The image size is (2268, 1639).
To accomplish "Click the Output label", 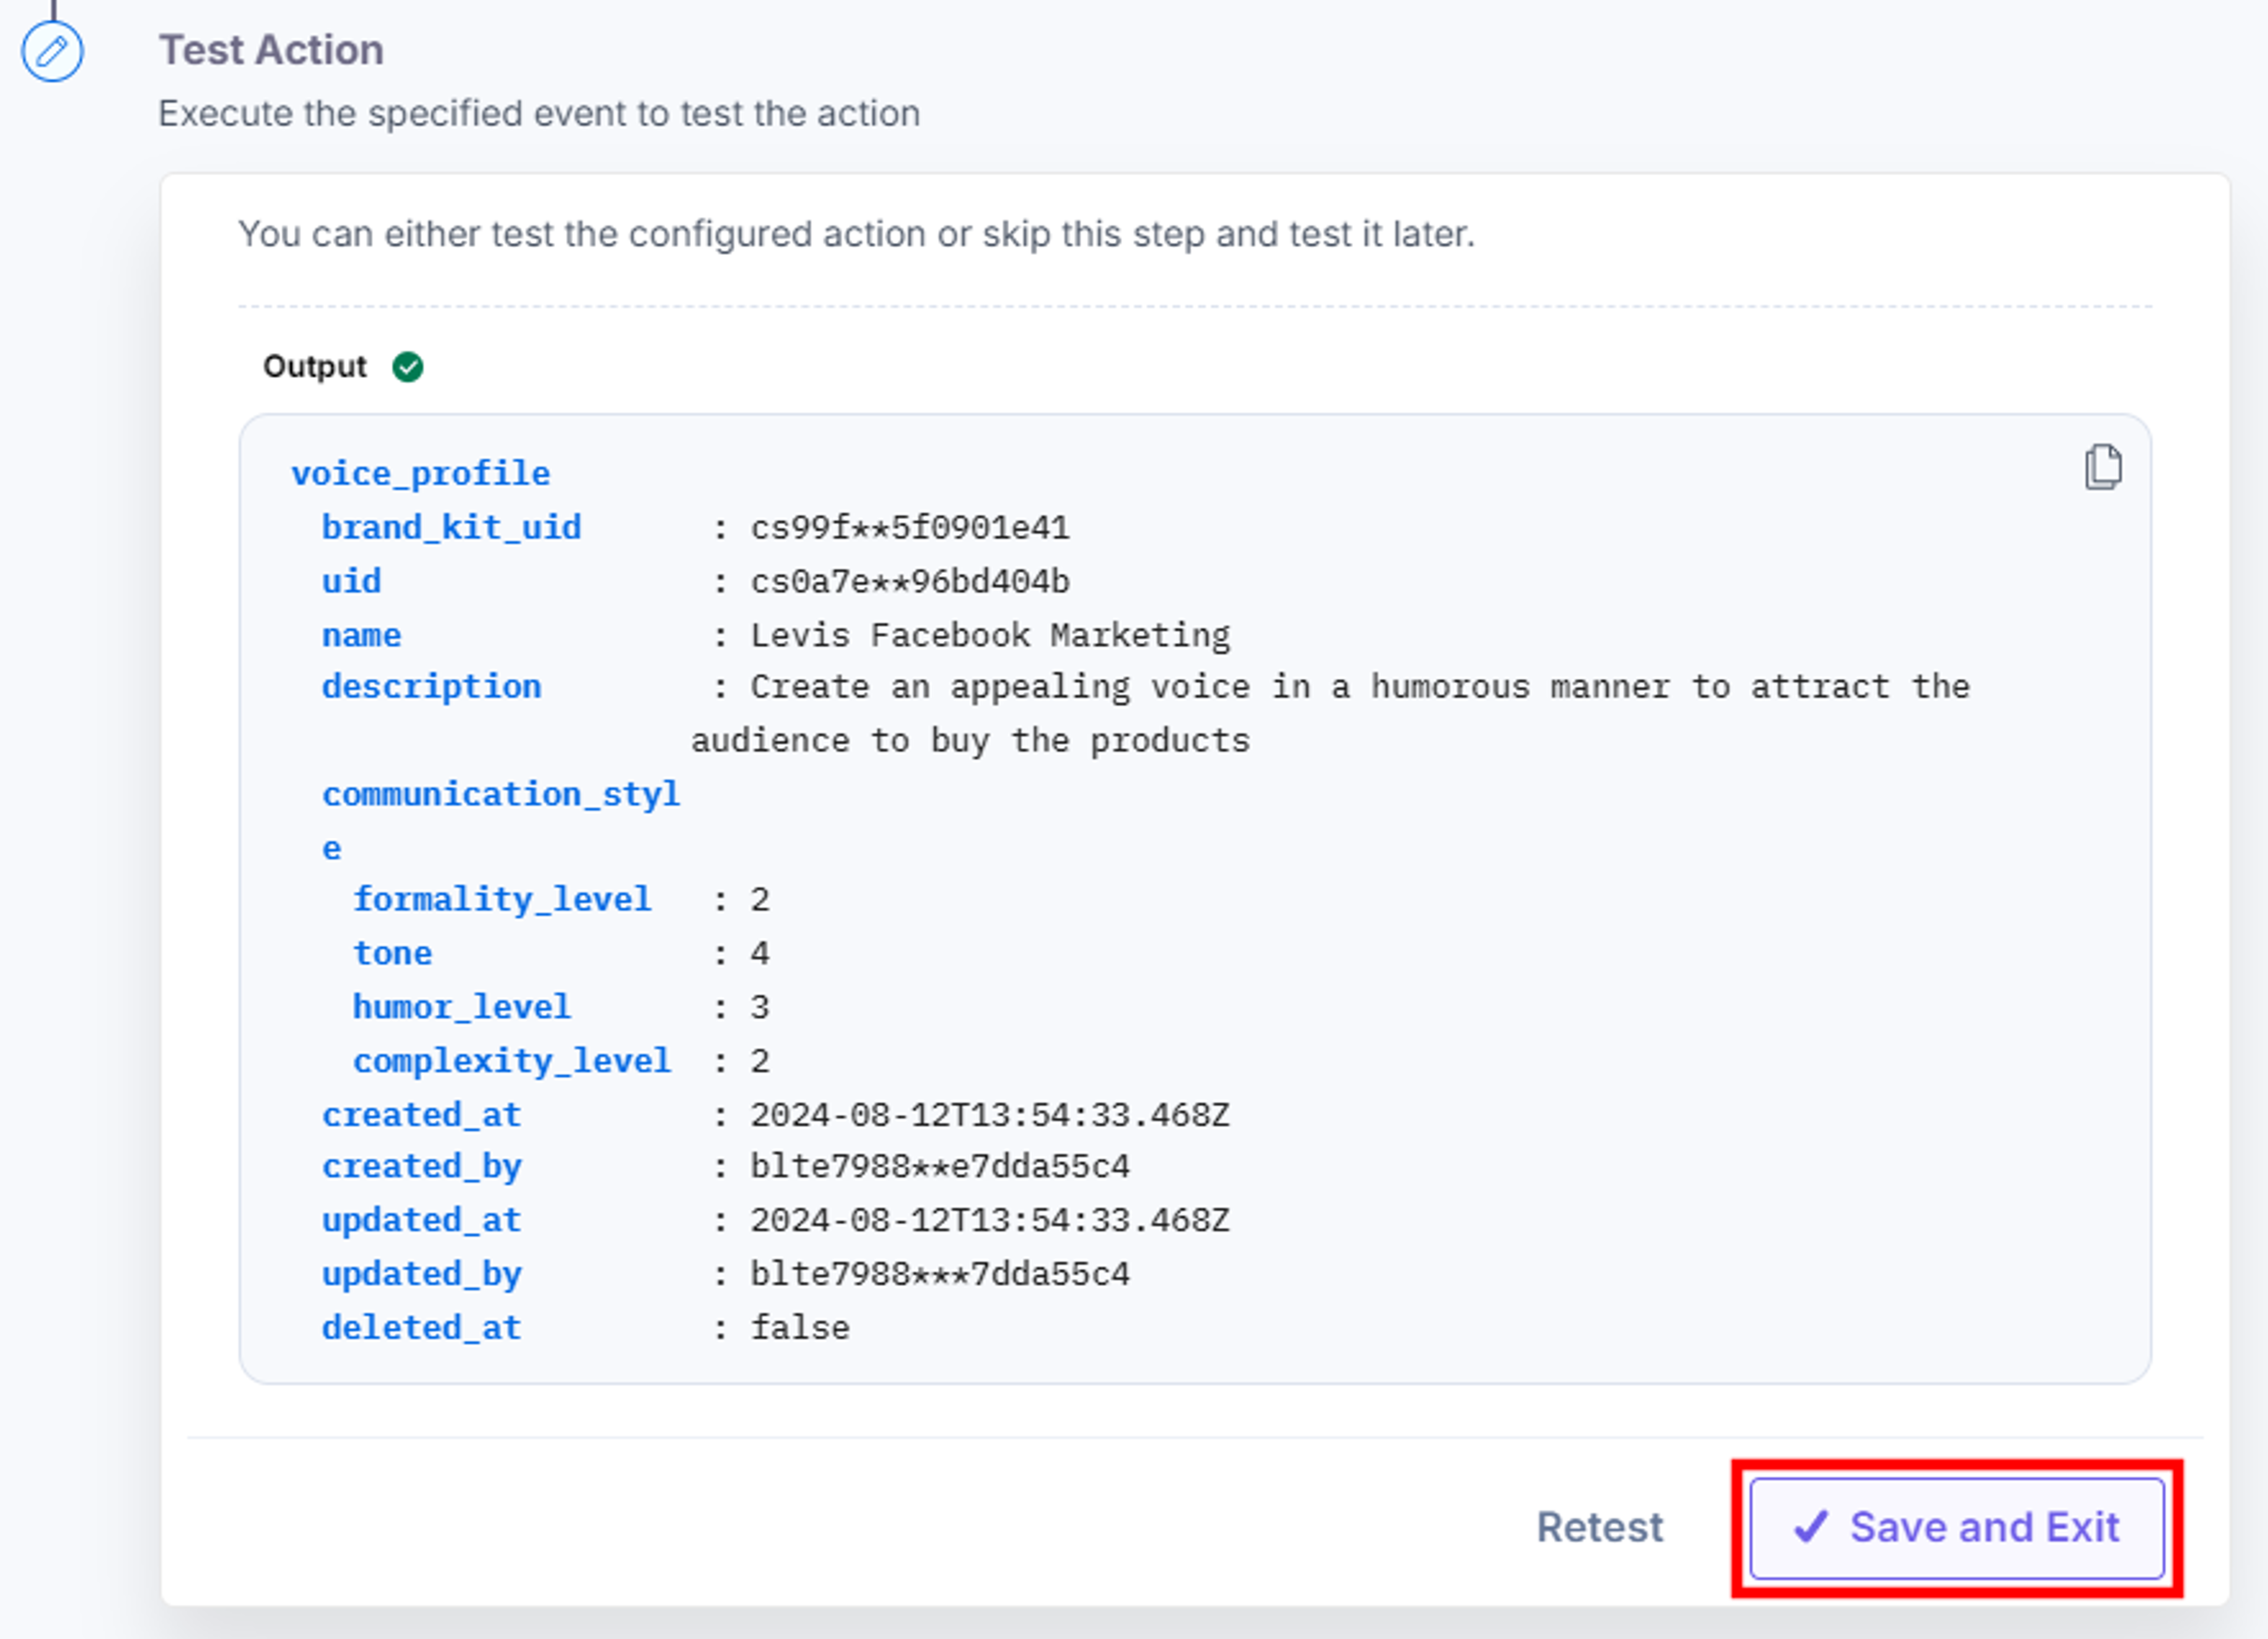I will (315, 367).
